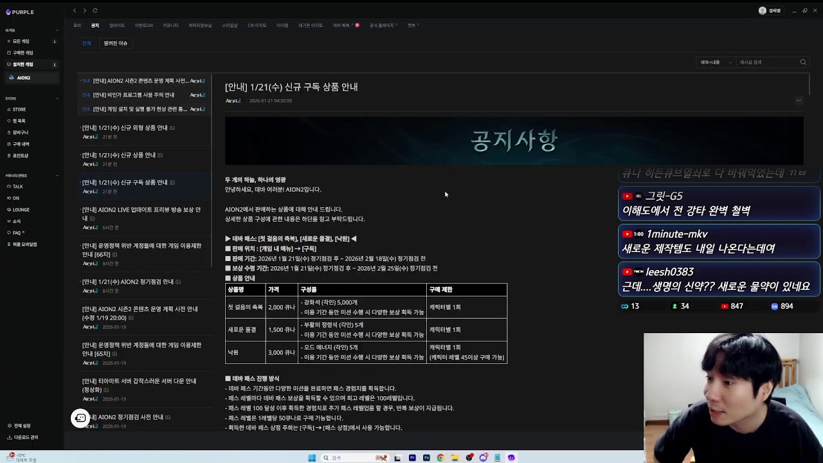Open the 게임 이용제한 안내 [66차] post
823x463 pixels.
pyautogui.click(x=144, y=254)
